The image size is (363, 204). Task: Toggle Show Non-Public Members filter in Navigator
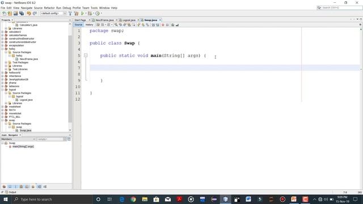click(x=22, y=186)
